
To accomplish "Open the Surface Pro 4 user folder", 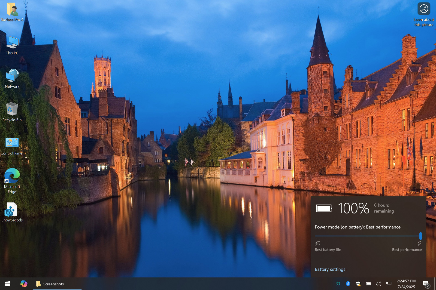I will point(12,10).
